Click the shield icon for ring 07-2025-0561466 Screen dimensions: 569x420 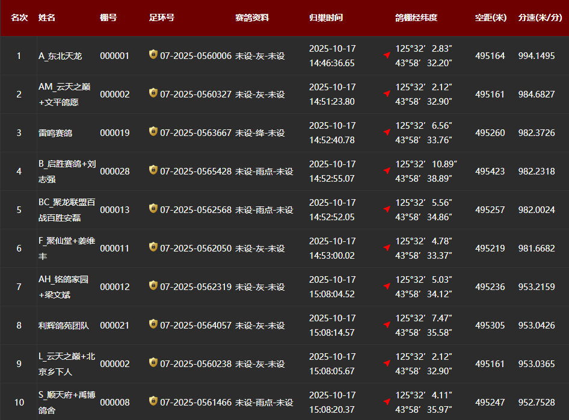[153, 401]
